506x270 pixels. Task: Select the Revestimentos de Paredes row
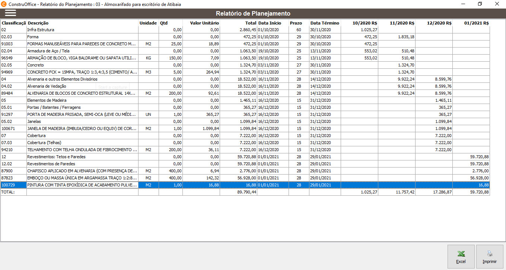point(245,164)
